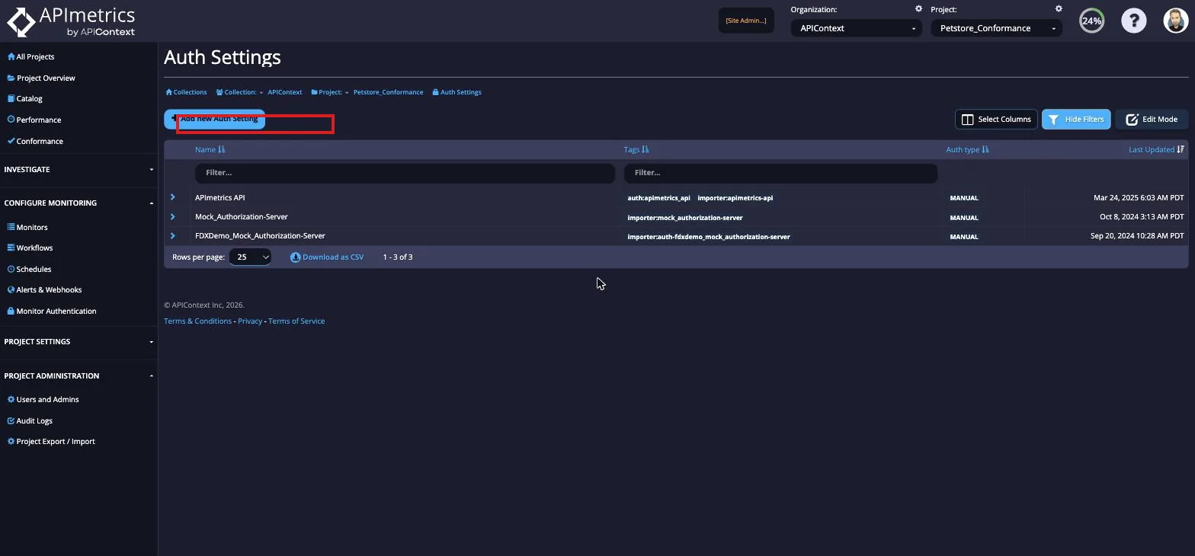Expand the APImetrics API row
The image size is (1195, 556).
173,197
